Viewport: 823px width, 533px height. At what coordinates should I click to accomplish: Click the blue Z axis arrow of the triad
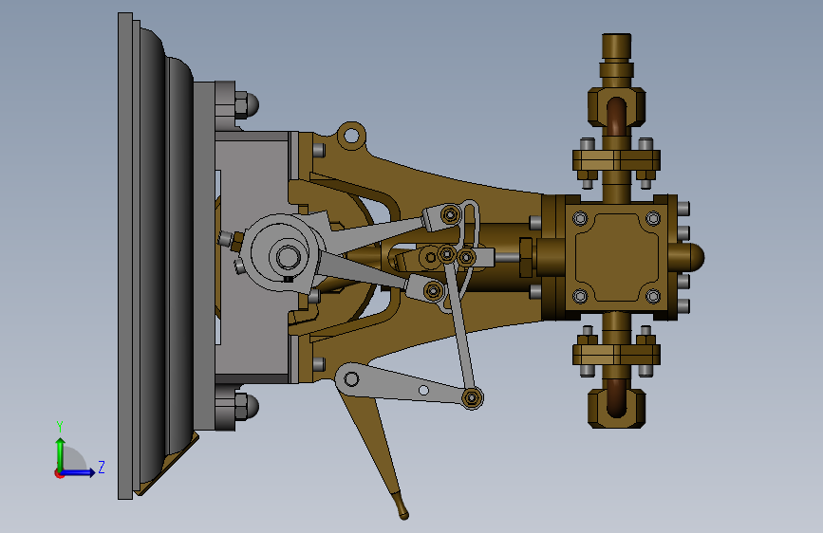(79, 472)
